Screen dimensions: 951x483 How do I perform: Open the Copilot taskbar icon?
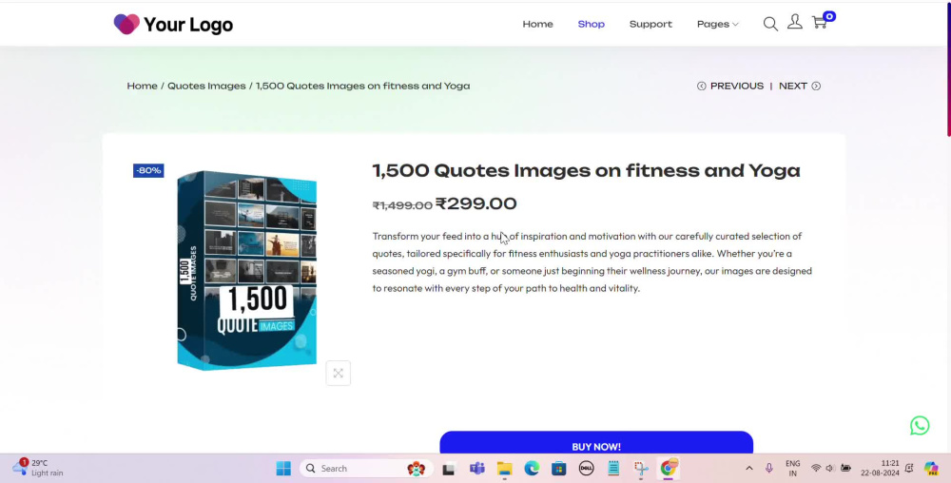coord(931,468)
